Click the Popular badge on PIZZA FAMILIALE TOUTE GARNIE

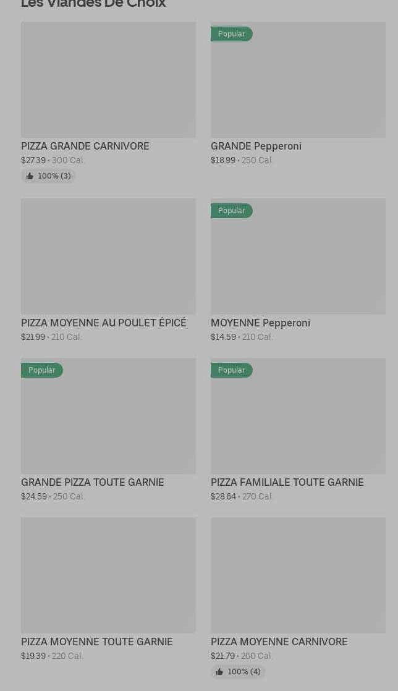[231, 370]
